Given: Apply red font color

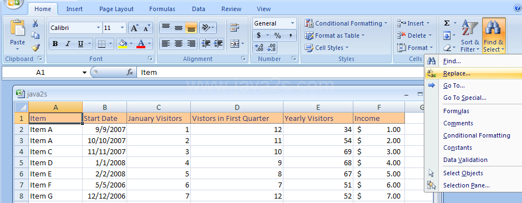Looking at the screenshot, I should point(141,44).
